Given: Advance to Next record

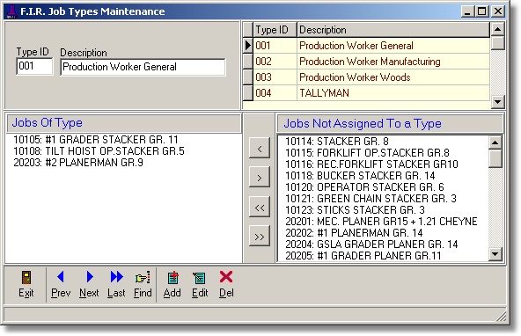Looking at the screenshot, I should click(x=89, y=284).
